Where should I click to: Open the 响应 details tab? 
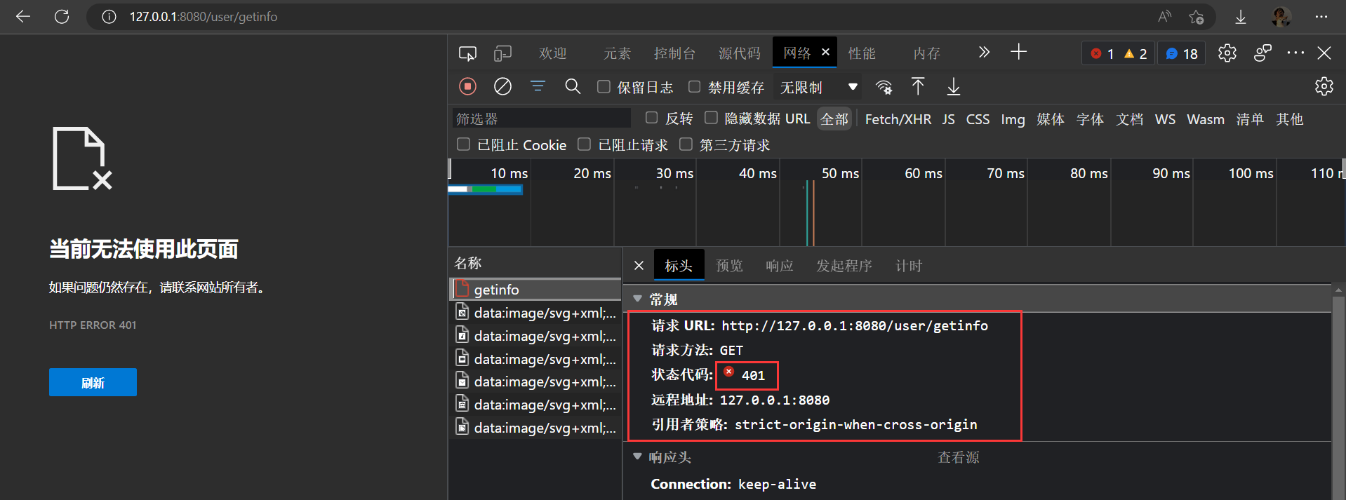pos(780,266)
